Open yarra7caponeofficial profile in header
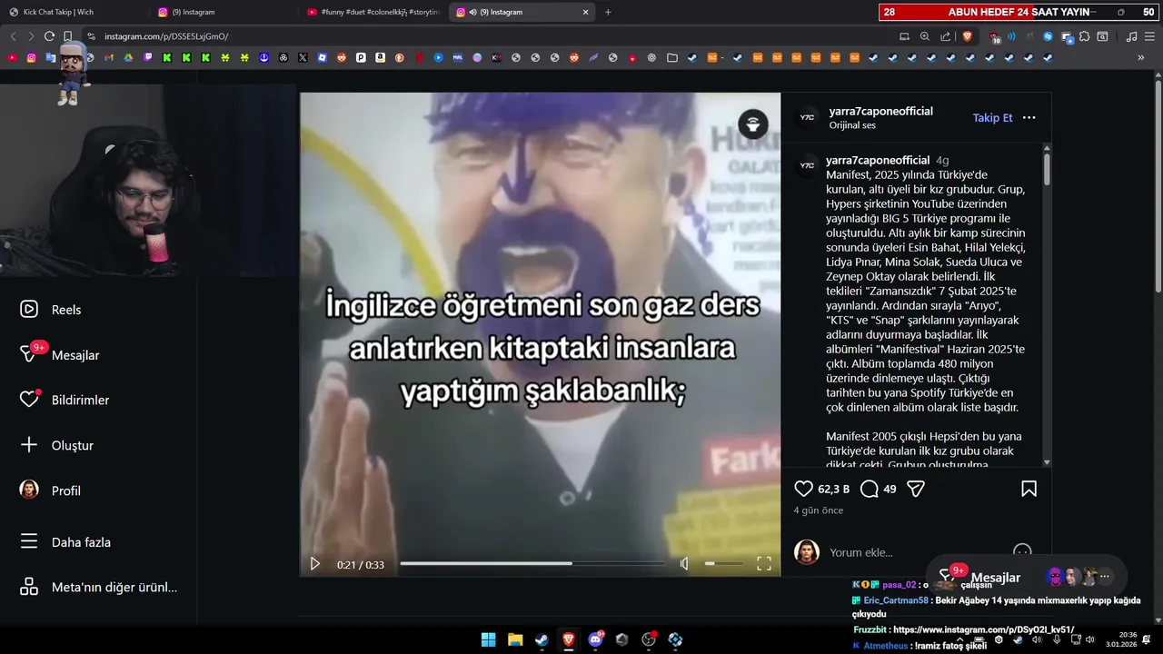This screenshot has height=654, width=1163. click(880, 111)
